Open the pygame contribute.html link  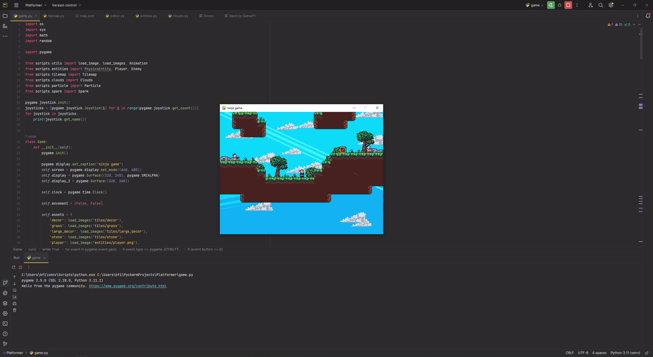pyautogui.click(x=128, y=286)
